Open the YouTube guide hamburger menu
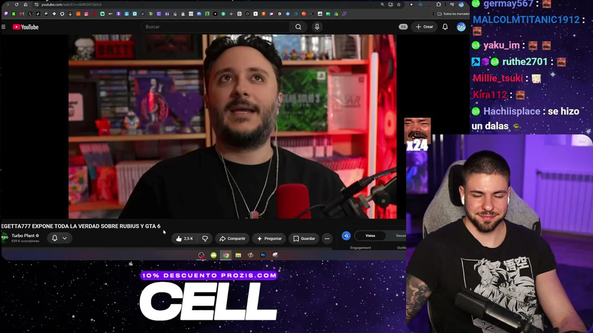The height and width of the screenshot is (333, 593). tap(3, 27)
